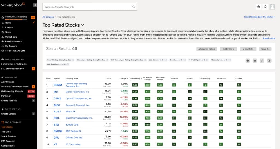Open CTMX ticker symbol link
The height and width of the screenshot is (149, 280).
click(x=57, y=99)
